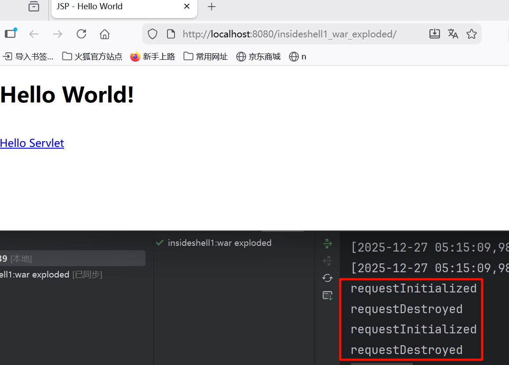Select the JSP - Hello World tab
Image resolution: width=509 pixels, height=365 pixels.
coord(124,8)
